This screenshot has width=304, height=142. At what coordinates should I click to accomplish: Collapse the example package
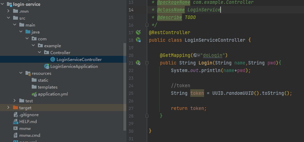tap(33, 46)
